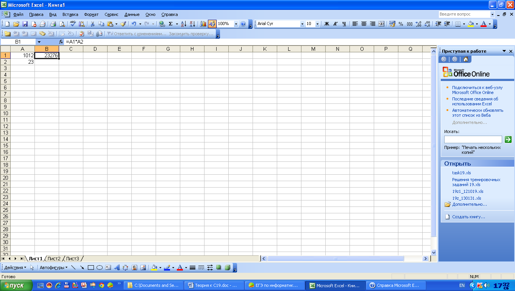Toggle Italic formatting (К)
This screenshot has width=515, height=291.
pyautogui.click(x=336, y=24)
